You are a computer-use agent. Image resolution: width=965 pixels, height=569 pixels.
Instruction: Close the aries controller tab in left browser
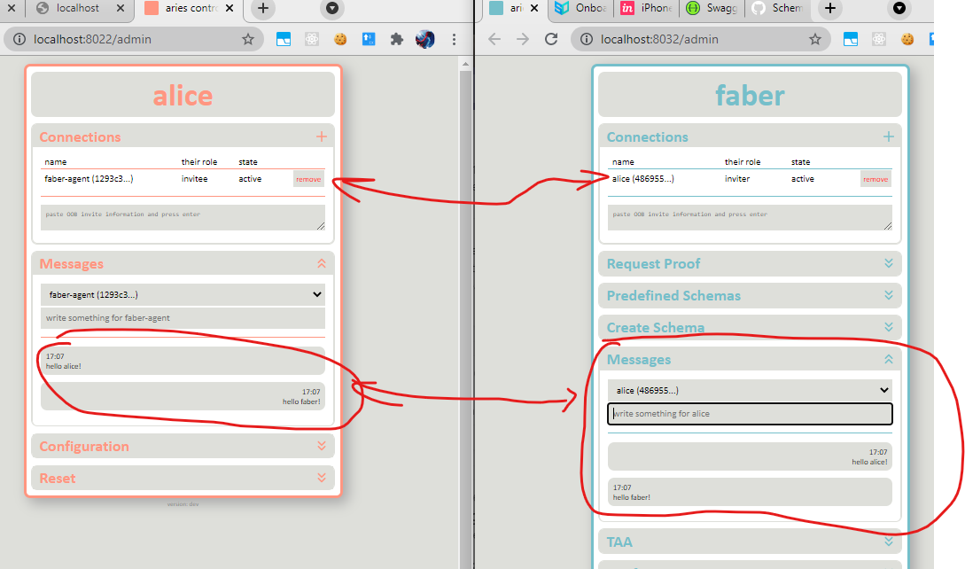click(x=230, y=8)
